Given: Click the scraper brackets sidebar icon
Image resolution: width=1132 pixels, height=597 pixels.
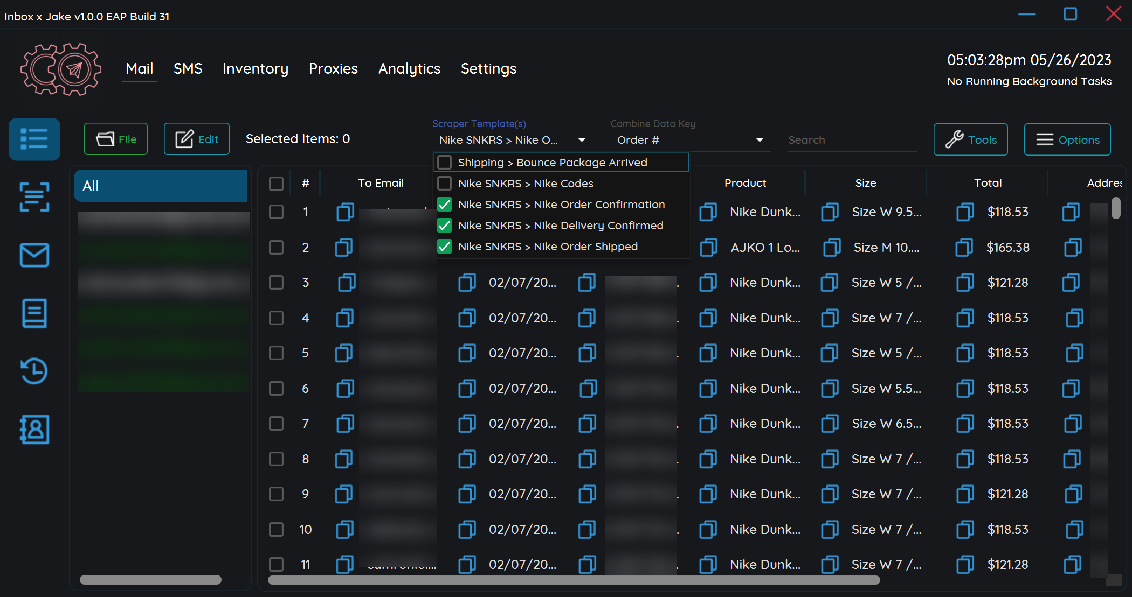Looking at the screenshot, I should click(x=34, y=197).
